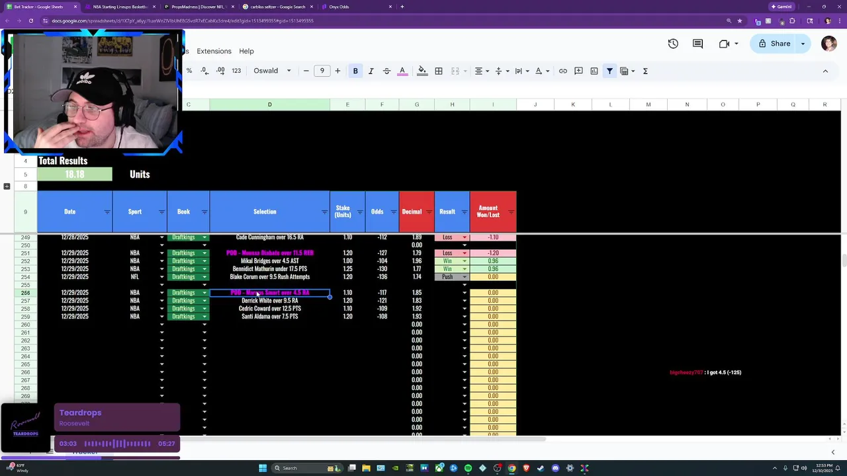
Task: Bookmark this page with star icon
Action: tap(740, 20)
